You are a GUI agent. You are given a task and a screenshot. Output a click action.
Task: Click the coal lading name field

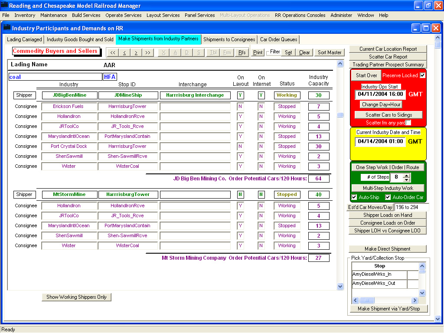(55, 77)
